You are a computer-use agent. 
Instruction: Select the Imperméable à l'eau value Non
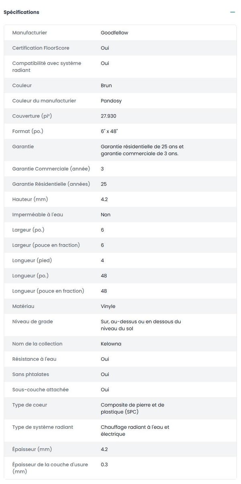(x=105, y=214)
